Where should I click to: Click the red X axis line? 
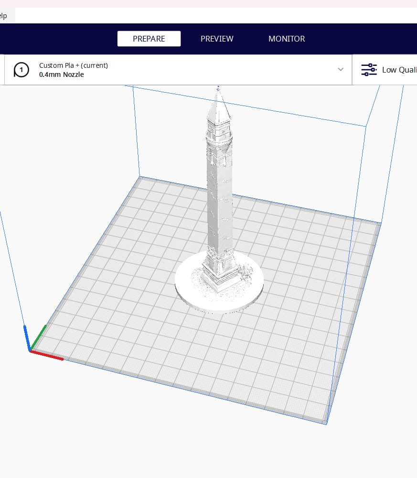pyautogui.click(x=48, y=355)
